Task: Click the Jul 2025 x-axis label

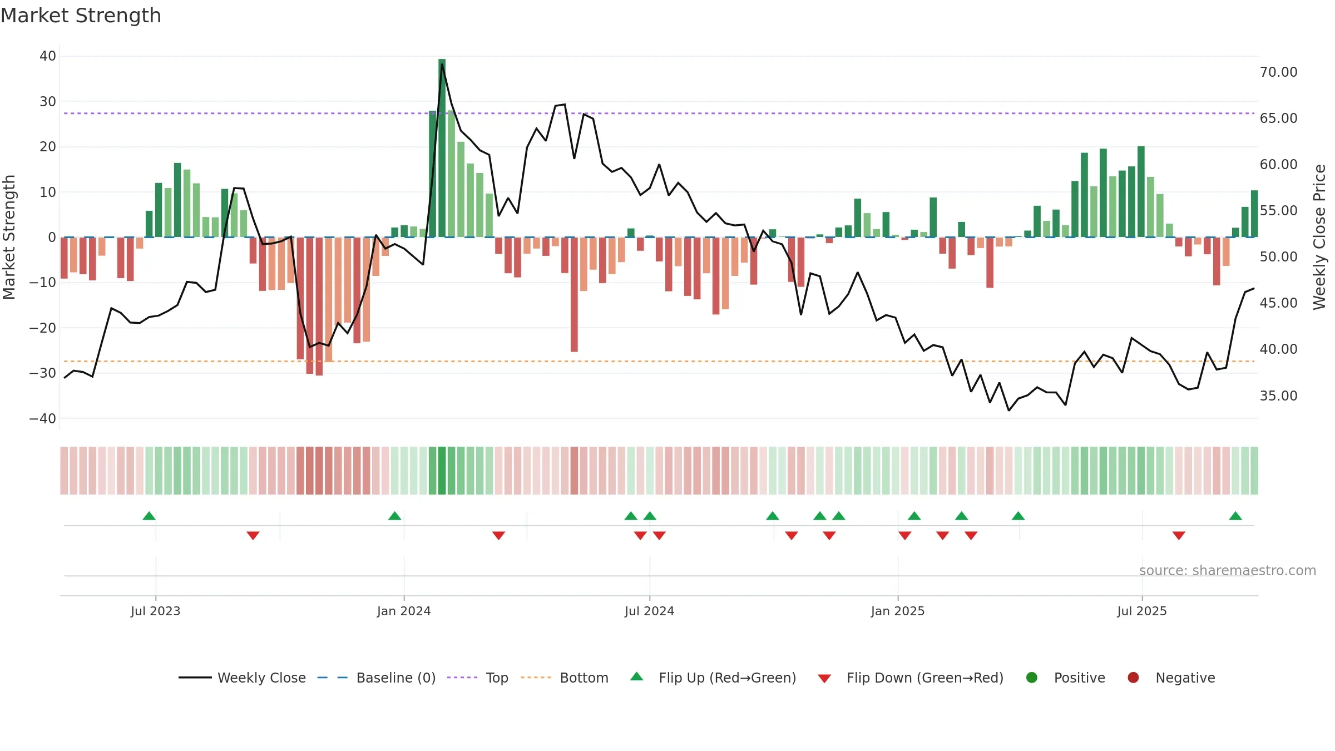Action: click(1142, 611)
